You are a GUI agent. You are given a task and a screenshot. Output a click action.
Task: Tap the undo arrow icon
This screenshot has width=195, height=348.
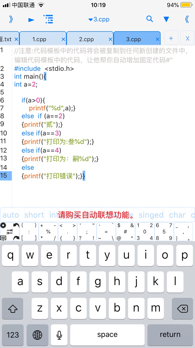coord(16,226)
